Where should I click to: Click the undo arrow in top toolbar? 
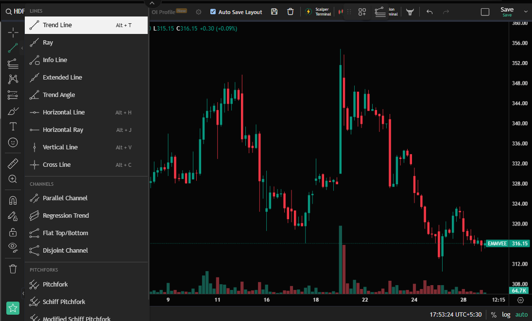click(429, 12)
